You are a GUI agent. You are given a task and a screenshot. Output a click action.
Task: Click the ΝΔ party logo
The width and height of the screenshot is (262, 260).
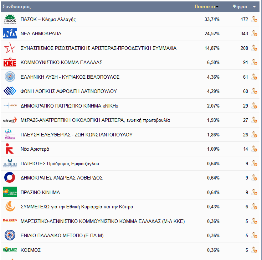10,33
